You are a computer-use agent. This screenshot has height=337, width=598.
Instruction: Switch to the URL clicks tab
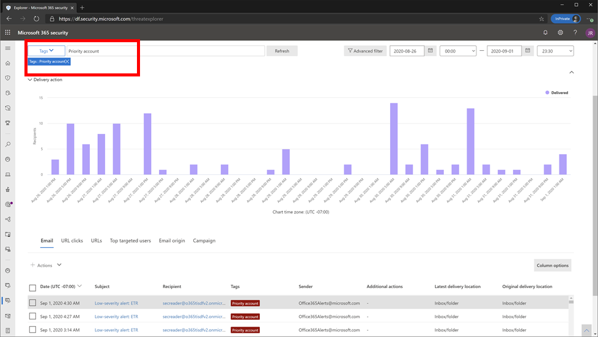(72, 240)
